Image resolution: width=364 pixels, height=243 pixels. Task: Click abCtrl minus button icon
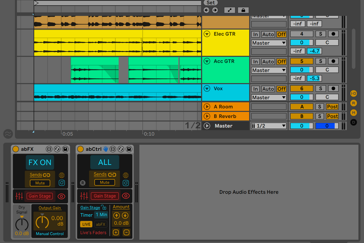126,232
